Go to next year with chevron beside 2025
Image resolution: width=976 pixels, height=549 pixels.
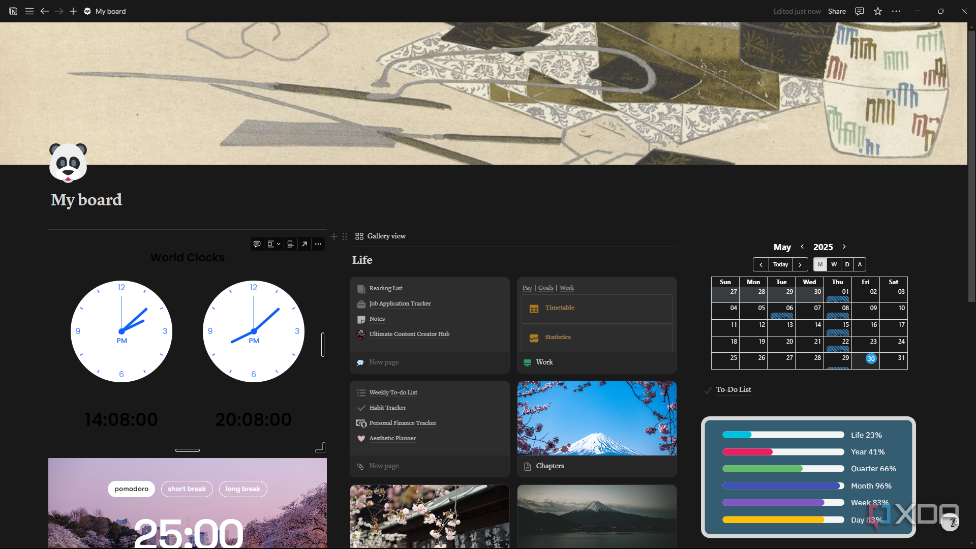pyautogui.click(x=844, y=247)
